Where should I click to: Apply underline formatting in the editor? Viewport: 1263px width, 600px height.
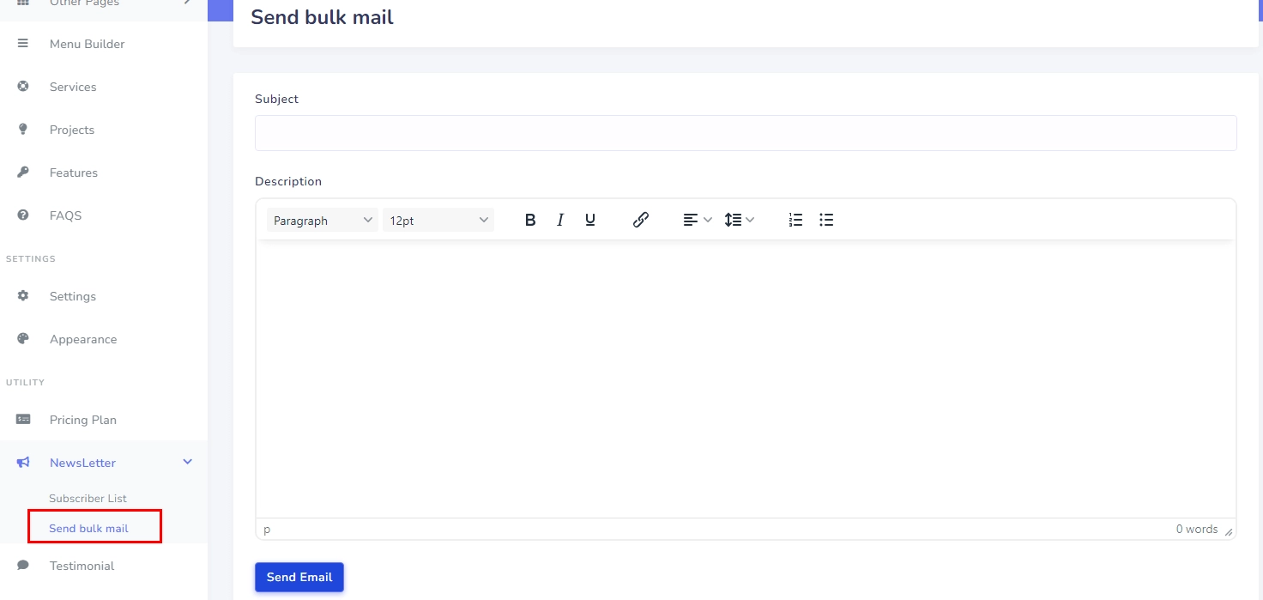590,221
